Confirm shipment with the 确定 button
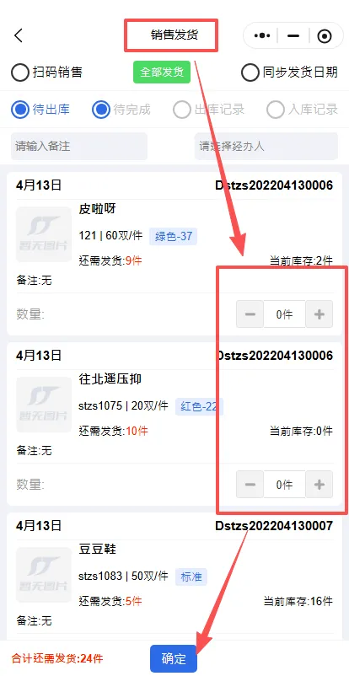Viewport: 349px width, 676px height. click(x=174, y=659)
